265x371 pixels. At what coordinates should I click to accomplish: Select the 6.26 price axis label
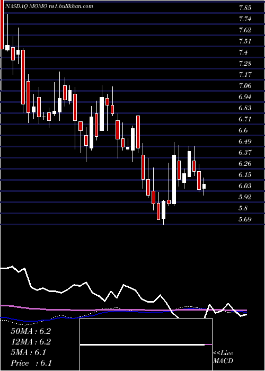[x=245, y=163]
